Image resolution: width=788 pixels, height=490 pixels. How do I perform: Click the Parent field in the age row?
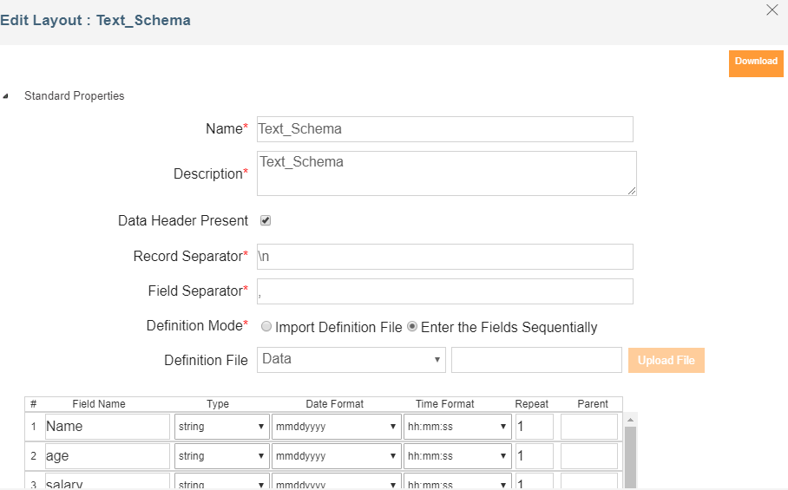589,456
